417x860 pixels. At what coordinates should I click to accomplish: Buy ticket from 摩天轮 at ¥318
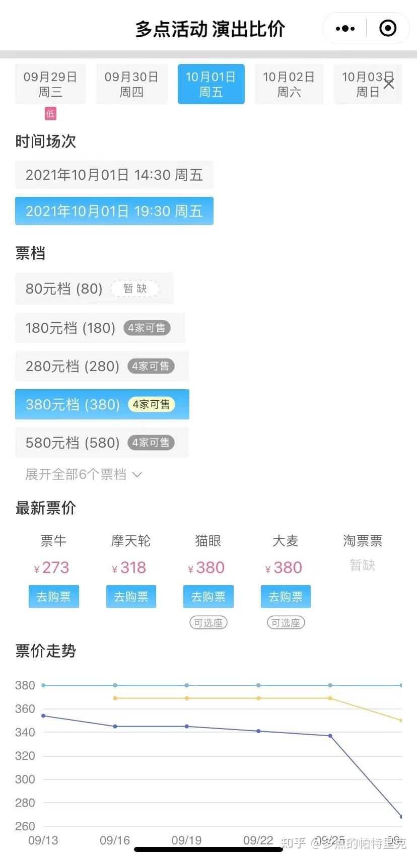tap(131, 597)
